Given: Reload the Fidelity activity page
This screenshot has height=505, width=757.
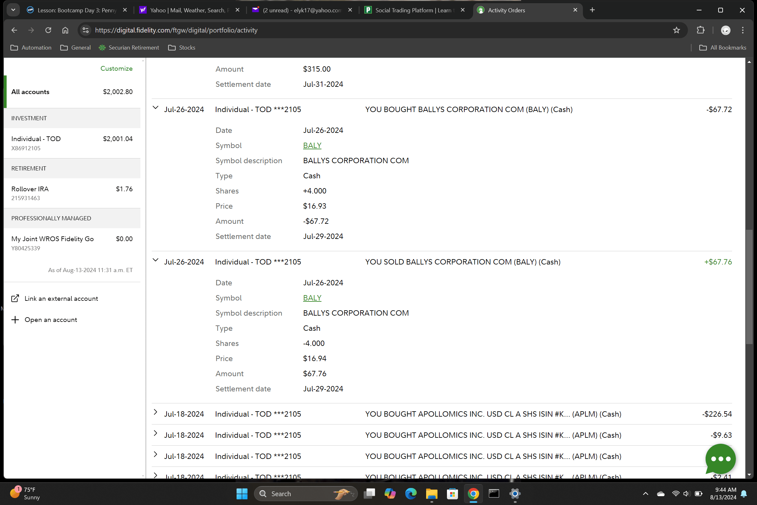Looking at the screenshot, I should [x=48, y=30].
